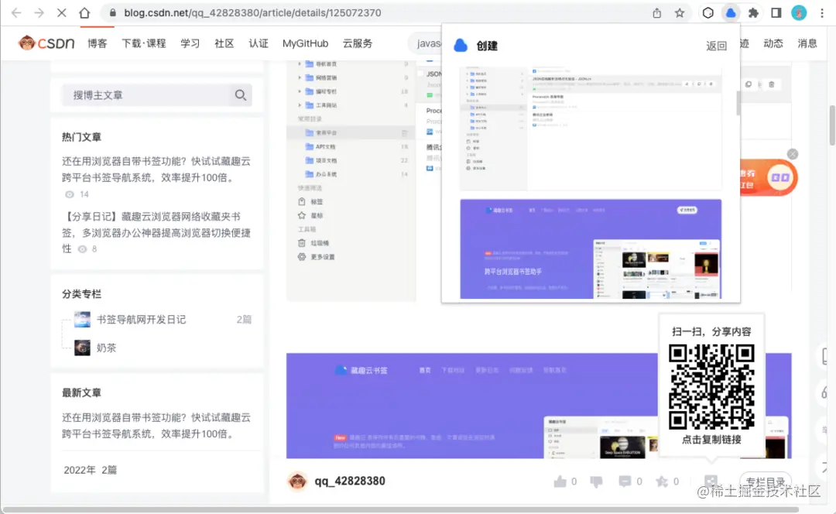Favorite the article with star icon
836x514 pixels.
tap(663, 481)
